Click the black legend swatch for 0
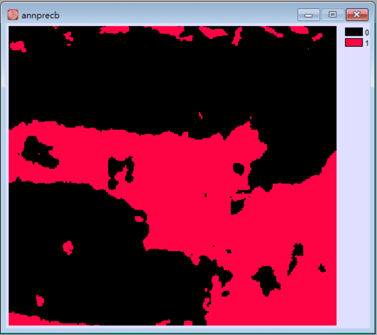This screenshot has height=335, width=377. click(x=354, y=32)
